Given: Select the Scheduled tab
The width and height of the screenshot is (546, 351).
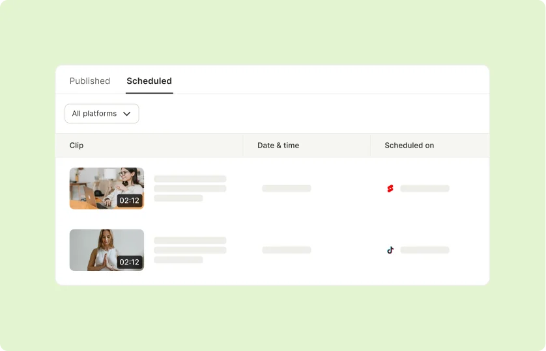Looking at the screenshot, I should tap(149, 81).
